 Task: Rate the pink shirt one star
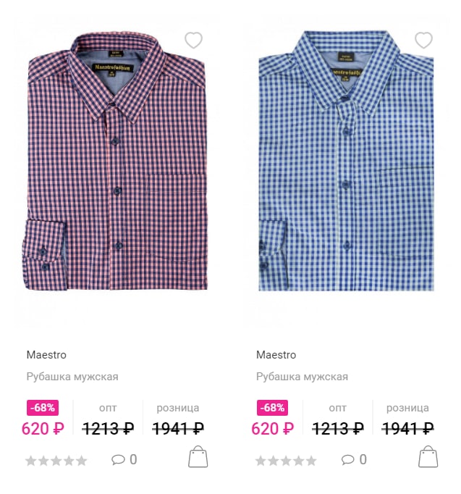[x=31, y=461]
